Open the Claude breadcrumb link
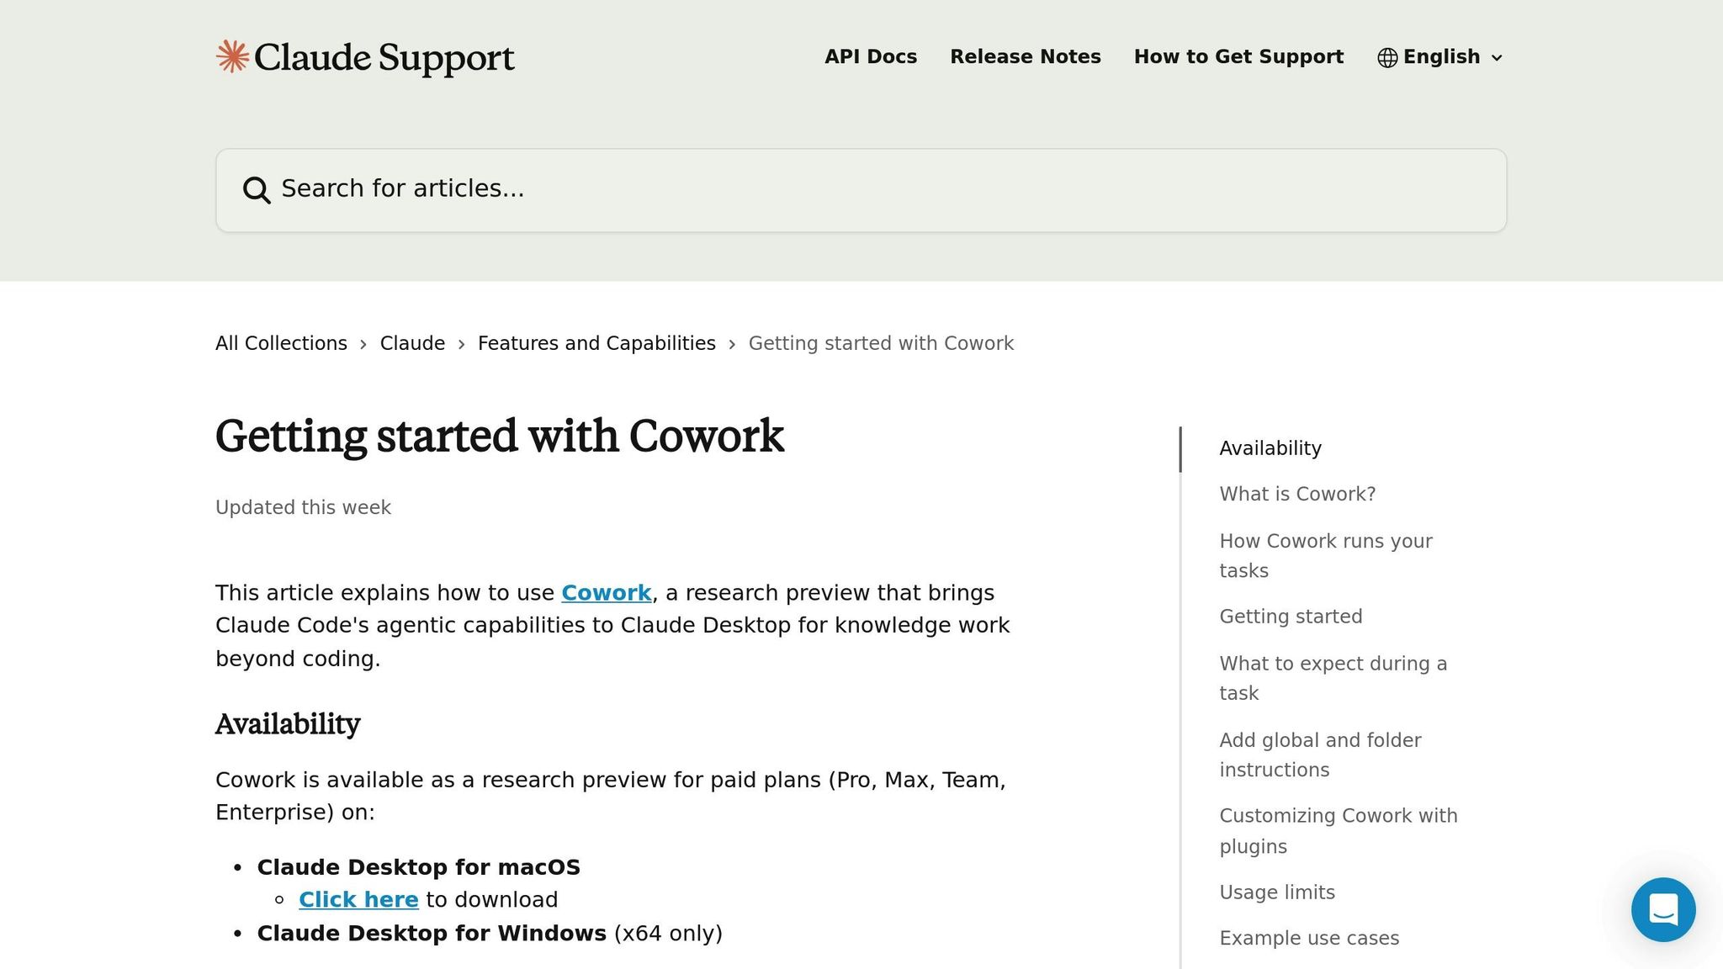1723x969 pixels. (x=412, y=343)
